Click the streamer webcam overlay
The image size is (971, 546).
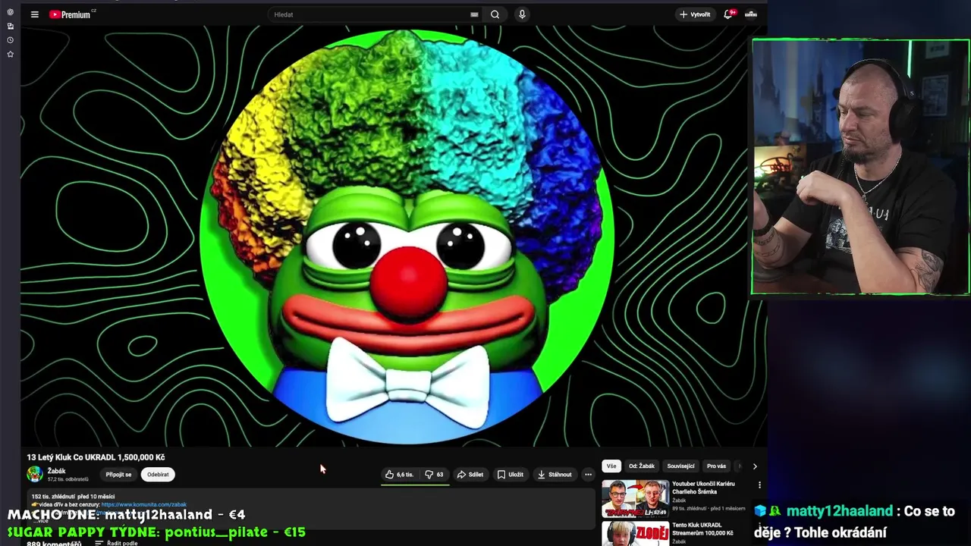pos(860,167)
